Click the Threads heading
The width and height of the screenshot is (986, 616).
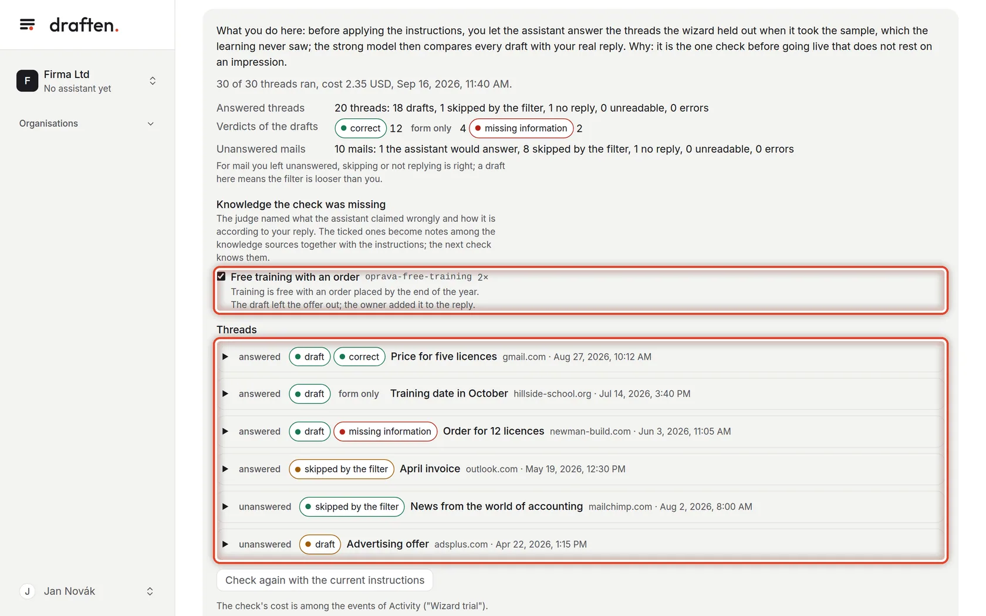click(x=237, y=330)
